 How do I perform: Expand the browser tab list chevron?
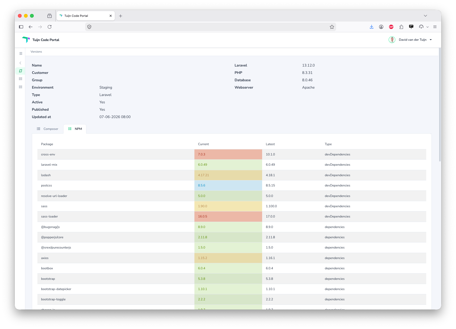point(425,16)
